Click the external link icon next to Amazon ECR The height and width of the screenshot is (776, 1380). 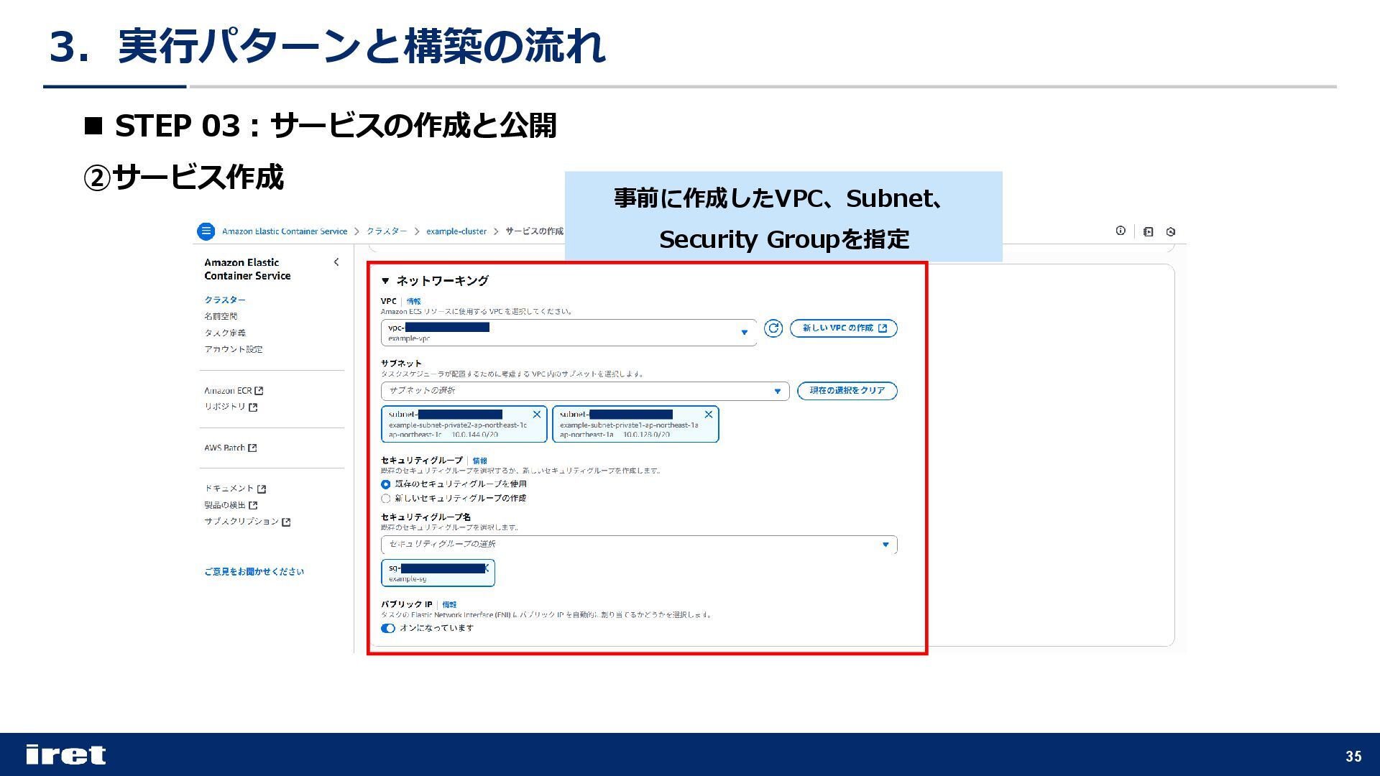point(259,391)
